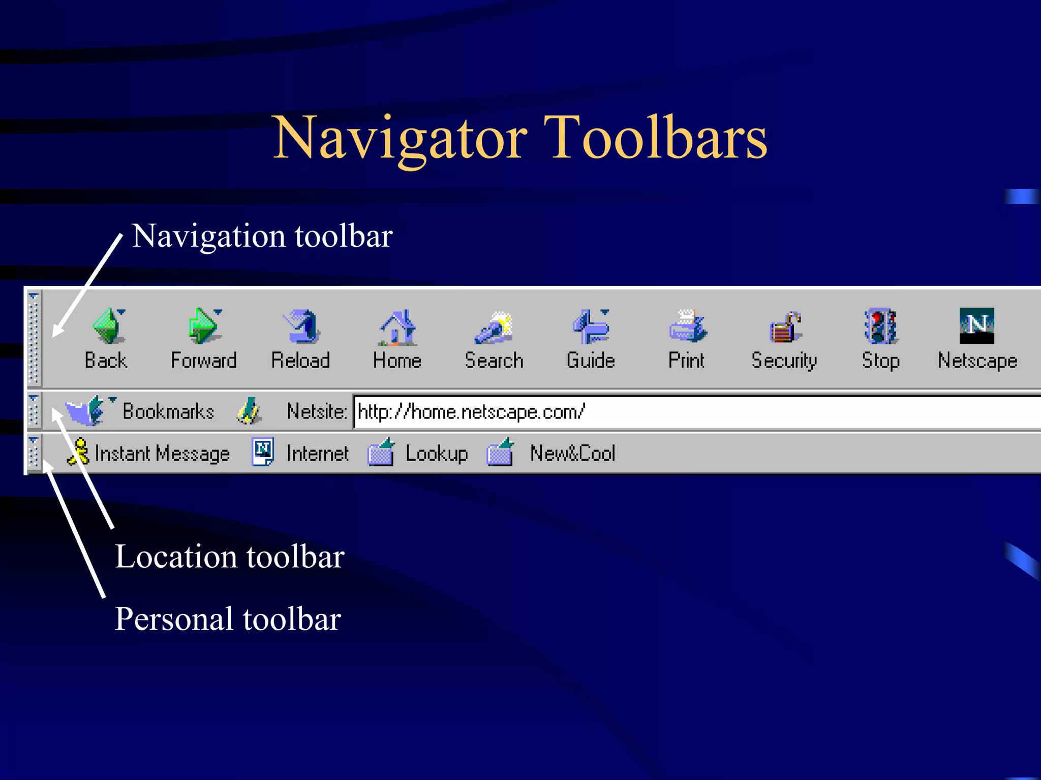Collapse the Navigation toolbar grip handle
1041x780 pixels.
click(34, 338)
